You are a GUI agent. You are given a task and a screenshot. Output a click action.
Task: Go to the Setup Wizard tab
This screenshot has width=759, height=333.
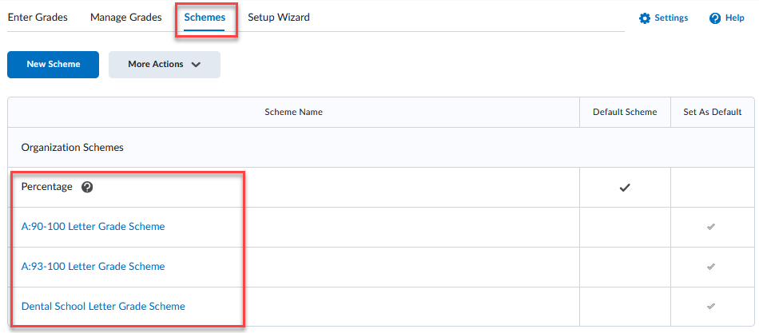pos(279,17)
